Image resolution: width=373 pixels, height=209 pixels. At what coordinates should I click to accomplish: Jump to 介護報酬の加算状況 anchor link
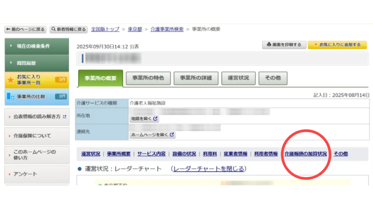click(306, 154)
